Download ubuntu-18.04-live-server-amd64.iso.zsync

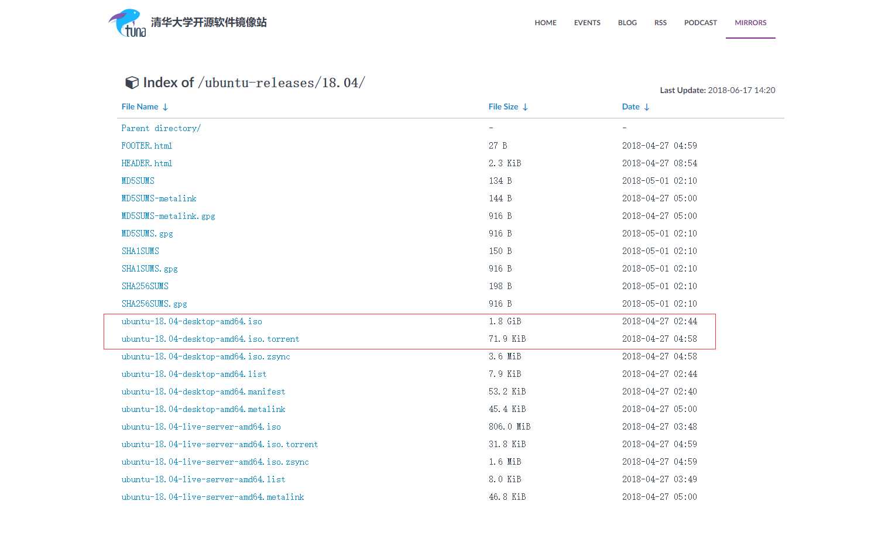pos(215,462)
